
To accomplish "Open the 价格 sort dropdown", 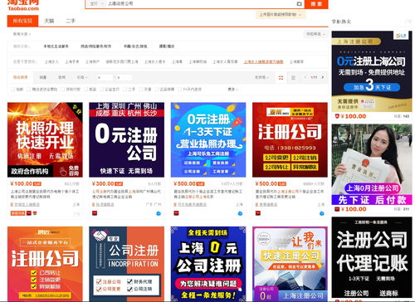I will [82, 77].
